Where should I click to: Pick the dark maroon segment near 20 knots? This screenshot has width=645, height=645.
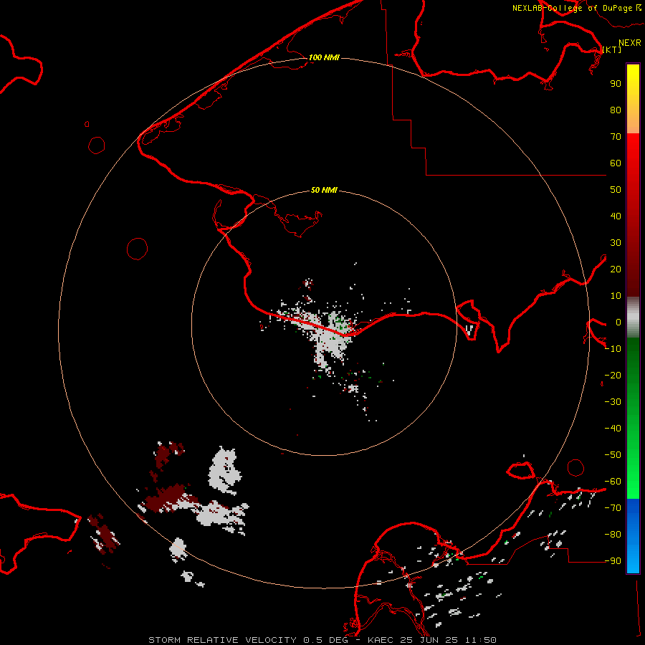coord(633,269)
